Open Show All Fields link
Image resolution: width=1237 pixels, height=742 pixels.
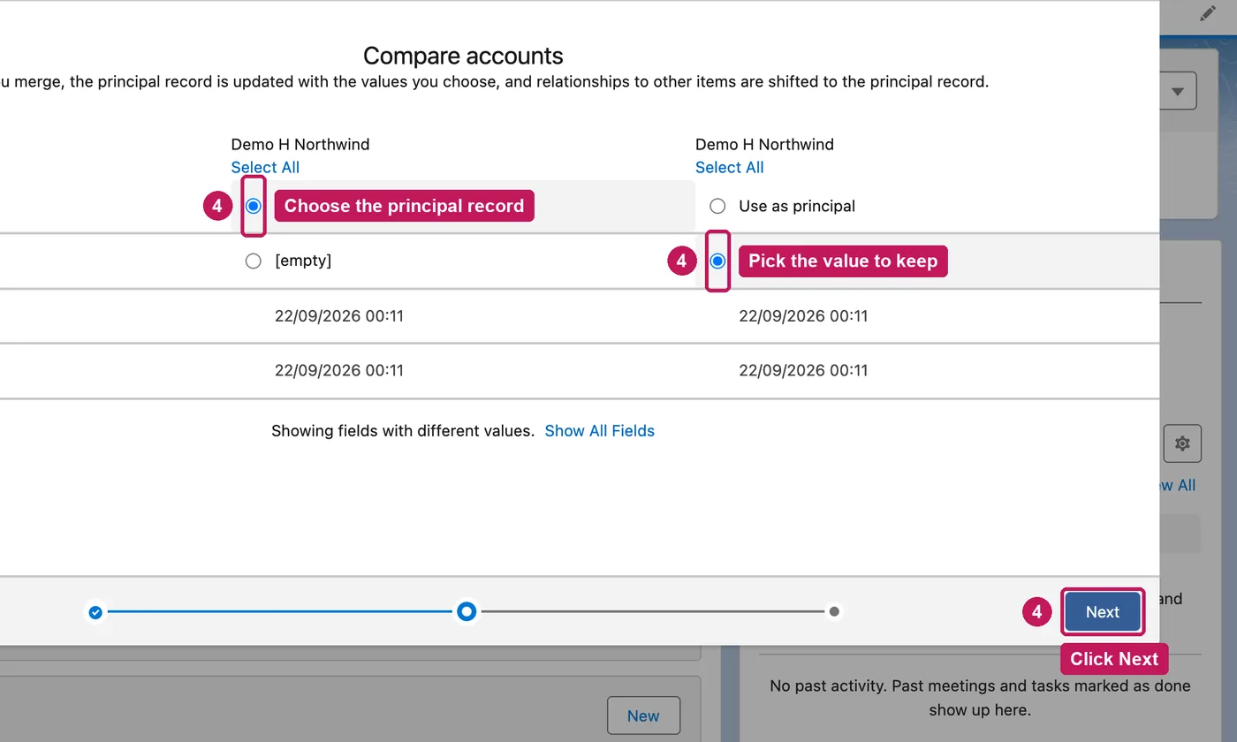(x=599, y=431)
